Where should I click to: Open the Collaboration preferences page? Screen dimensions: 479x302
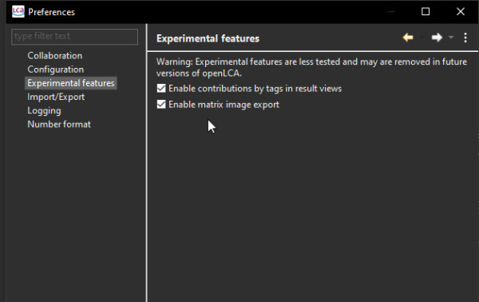pyautogui.click(x=54, y=56)
